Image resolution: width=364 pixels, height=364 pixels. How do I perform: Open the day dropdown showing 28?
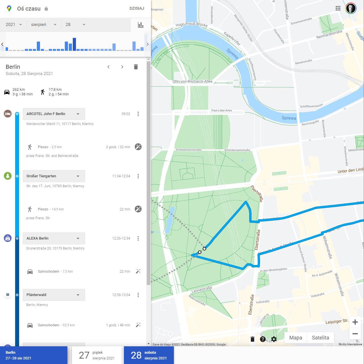[x=75, y=25]
